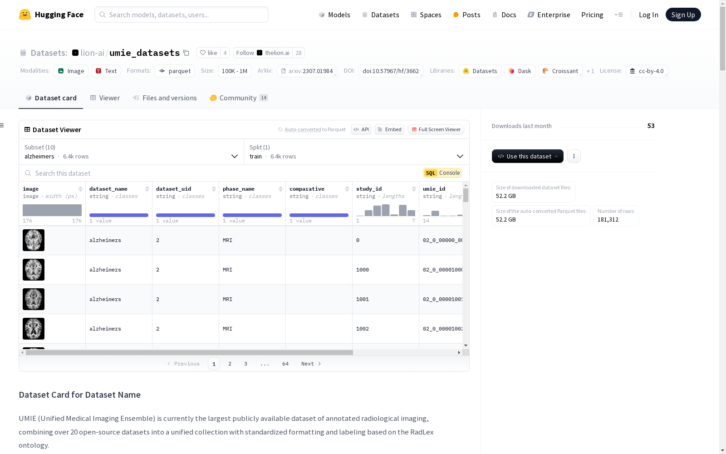The width and height of the screenshot is (726, 454).
Task: Click the Log In link
Action: 648,15
